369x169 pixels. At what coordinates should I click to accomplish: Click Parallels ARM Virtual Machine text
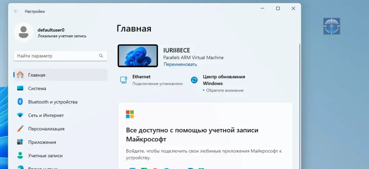tap(194, 57)
